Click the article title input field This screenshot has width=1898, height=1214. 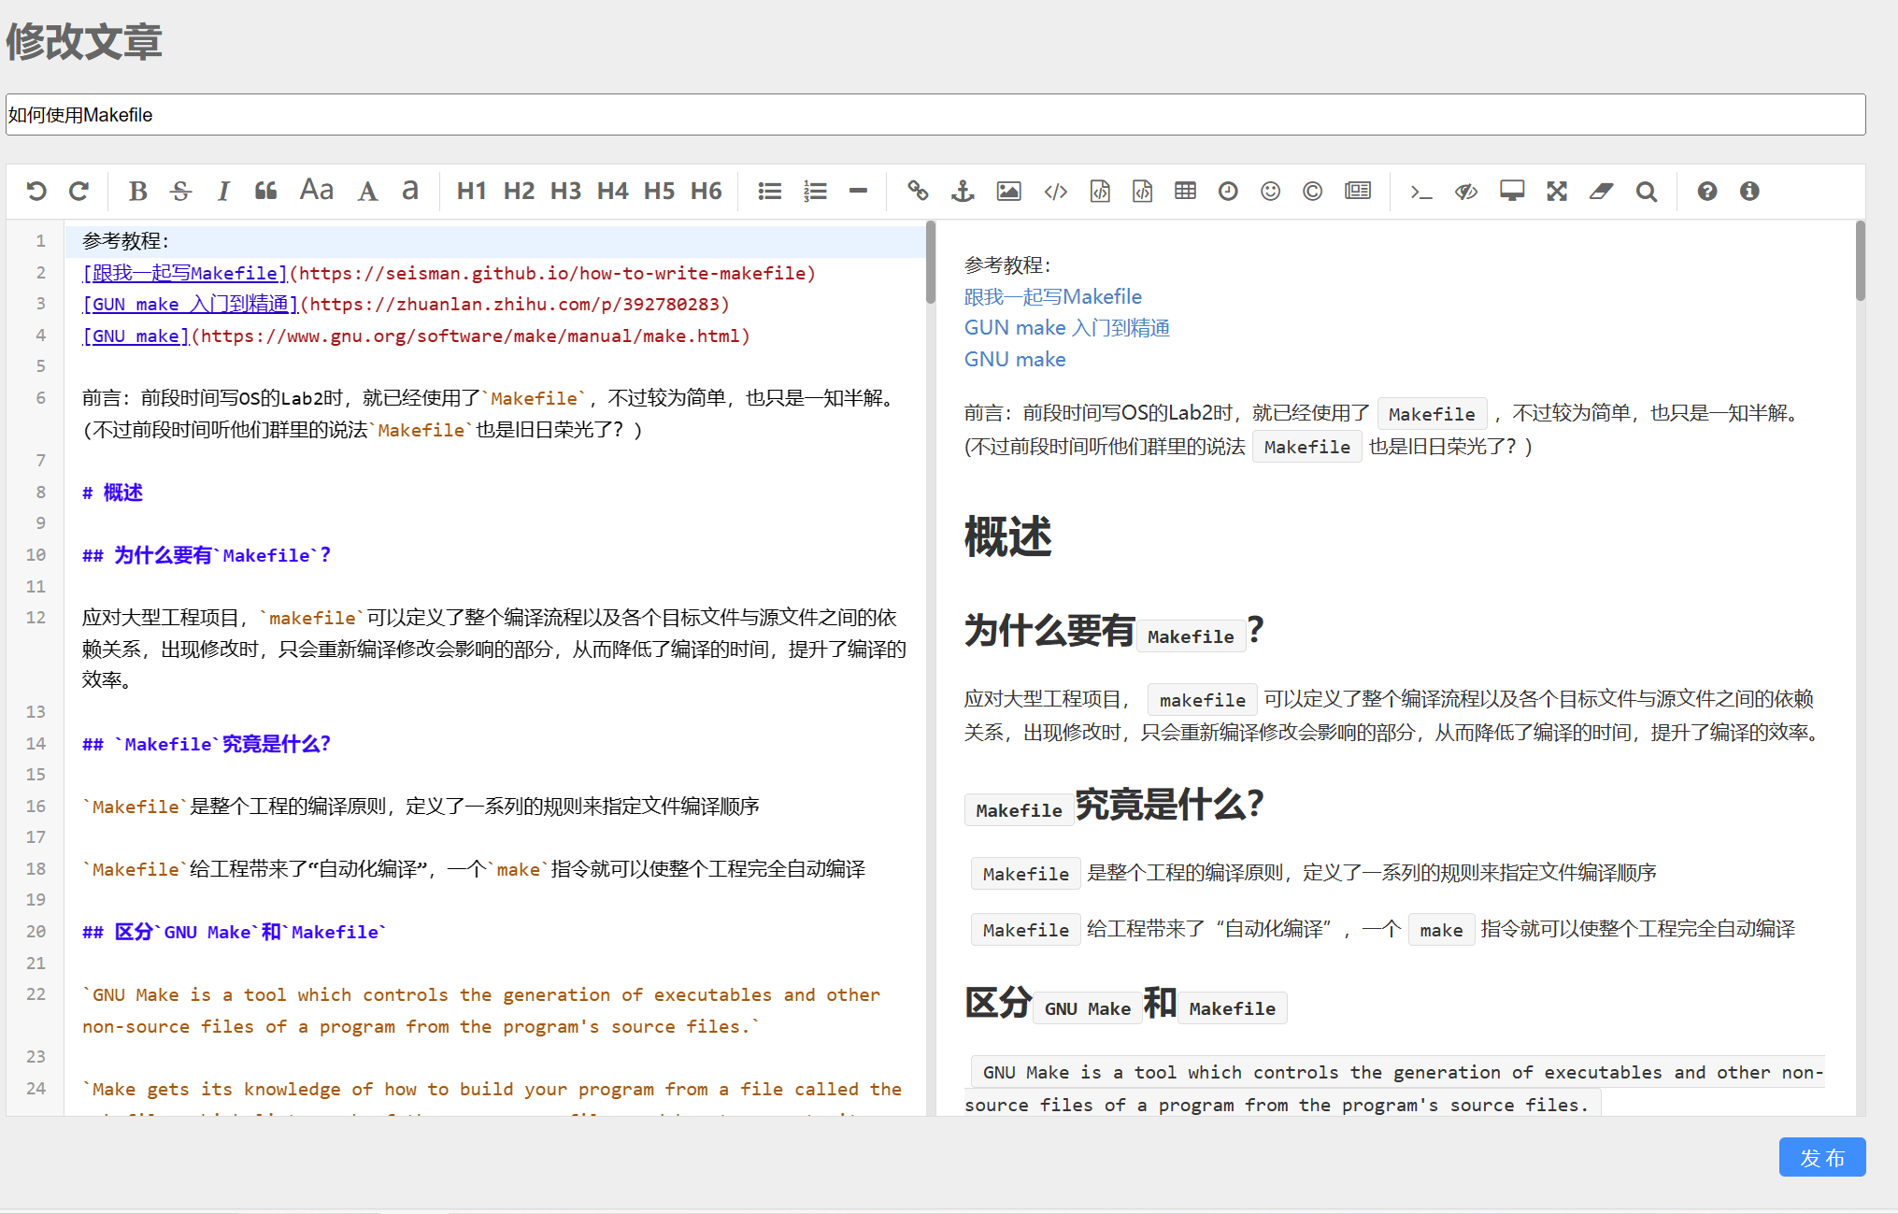coord(935,115)
